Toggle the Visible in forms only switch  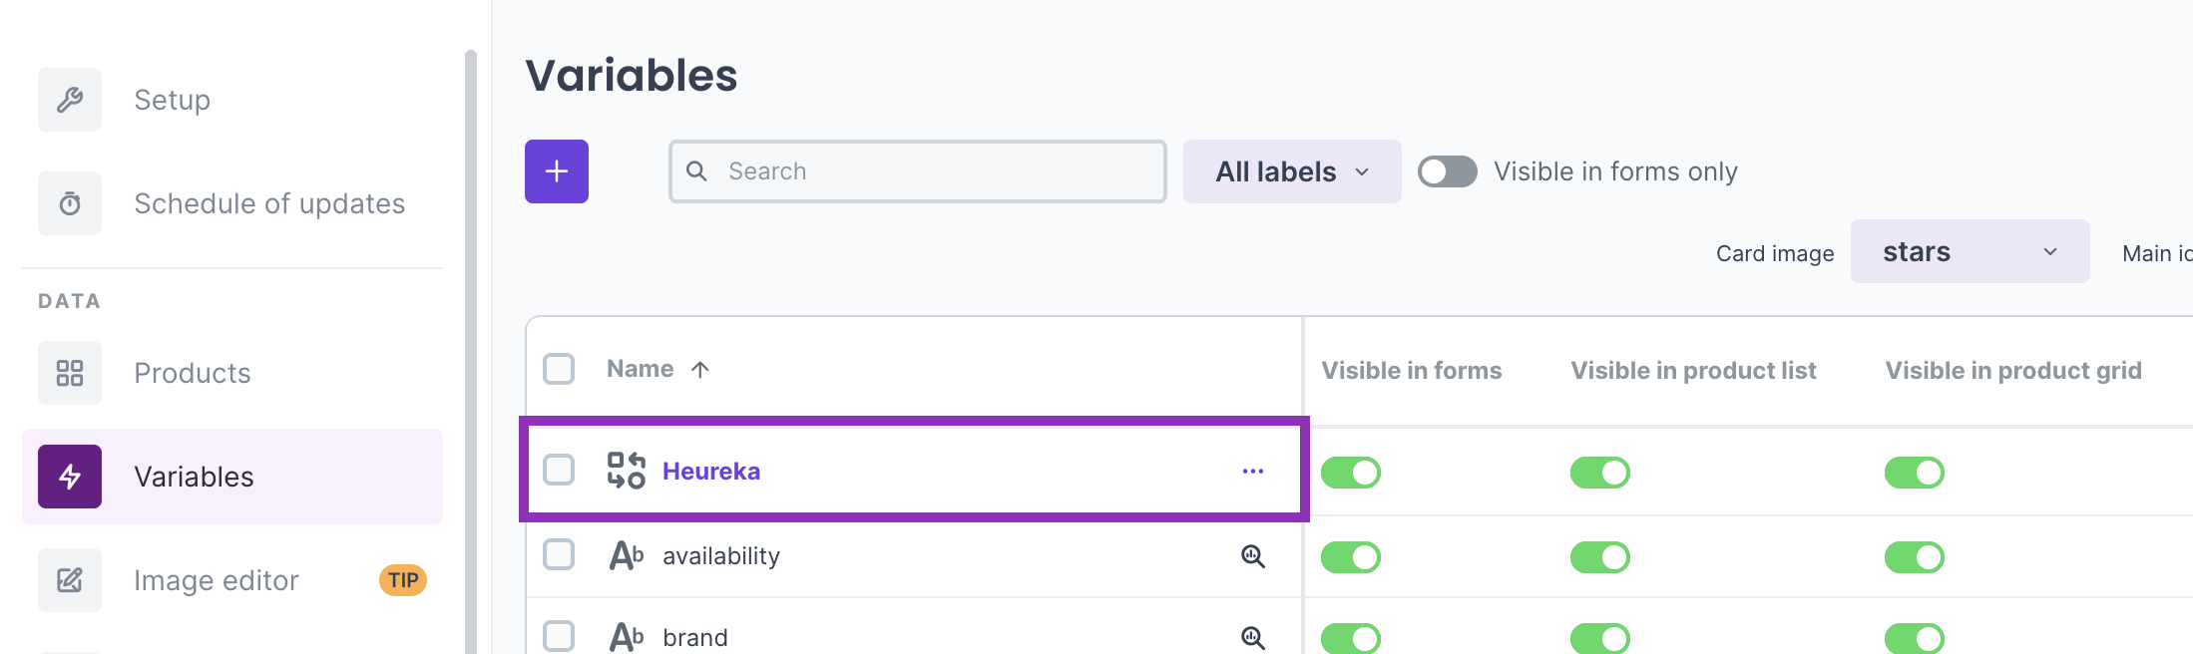coord(1448,171)
